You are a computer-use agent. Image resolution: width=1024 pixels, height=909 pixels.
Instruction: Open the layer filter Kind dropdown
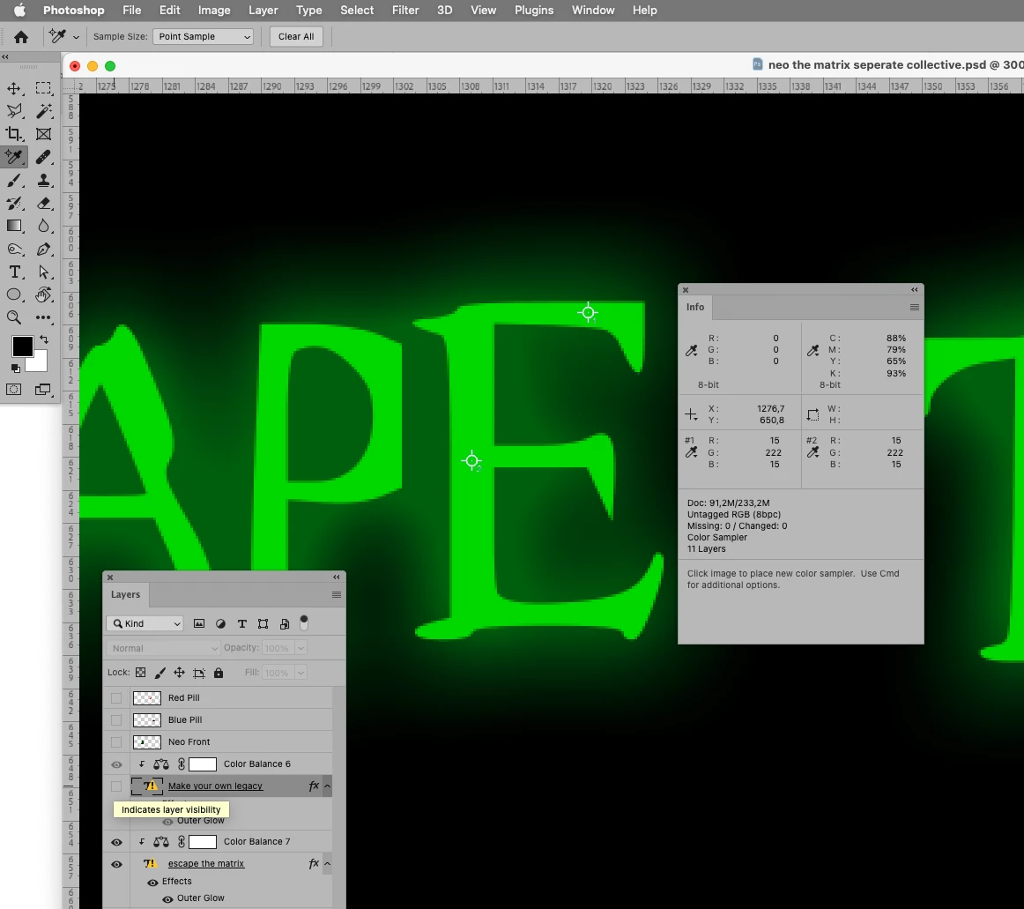[145, 623]
